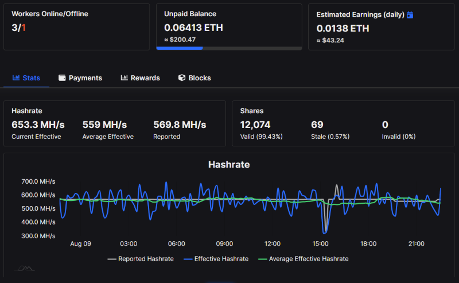Click the Payments wallet icon
This screenshot has width=459, height=283.
62,77
